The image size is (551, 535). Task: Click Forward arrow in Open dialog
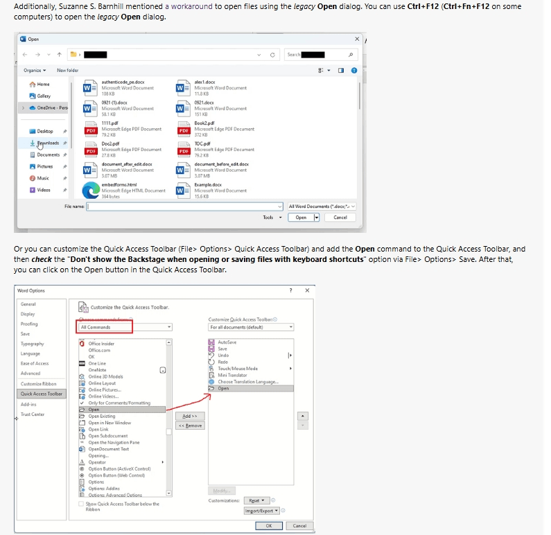pyautogui.click(x=37, y=55)
